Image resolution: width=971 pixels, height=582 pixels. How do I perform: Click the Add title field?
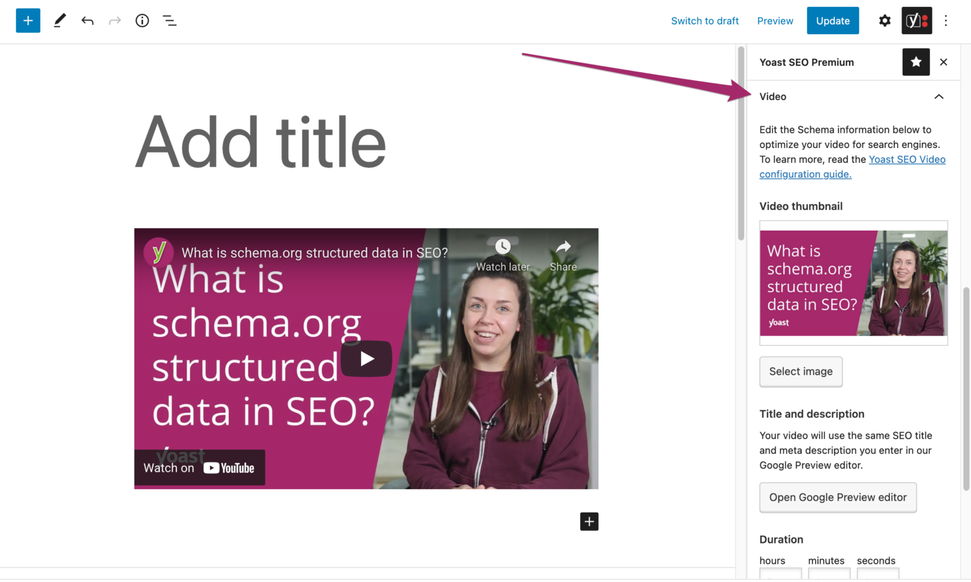[260, 143]
